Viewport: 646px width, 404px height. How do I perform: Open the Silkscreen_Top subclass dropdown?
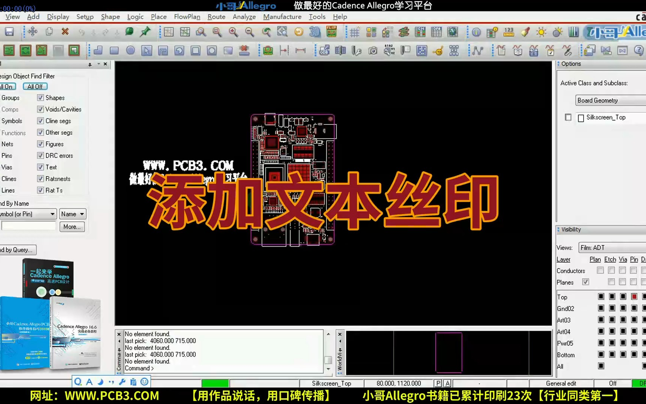click(611, 117)
